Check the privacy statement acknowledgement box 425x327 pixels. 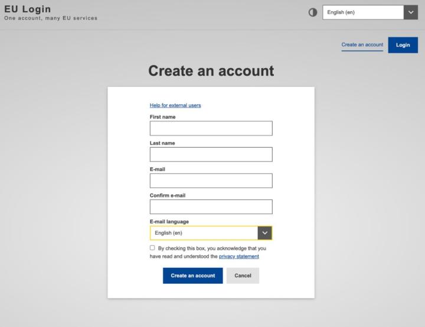click(152, 248)
